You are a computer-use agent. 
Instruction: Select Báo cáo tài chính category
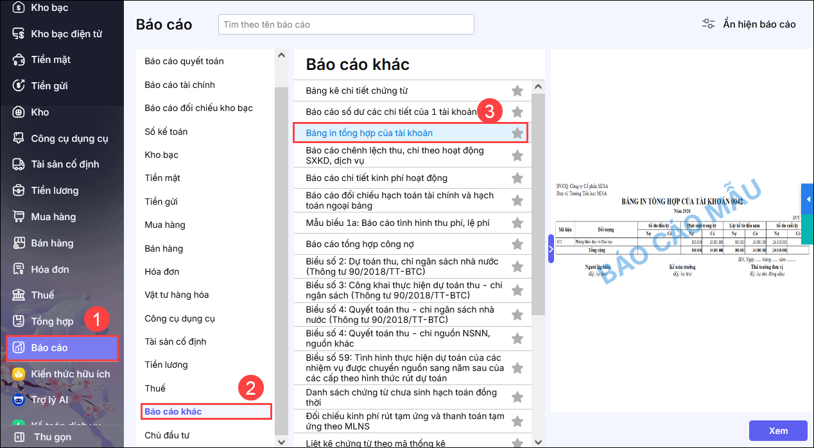click(180, 85)
